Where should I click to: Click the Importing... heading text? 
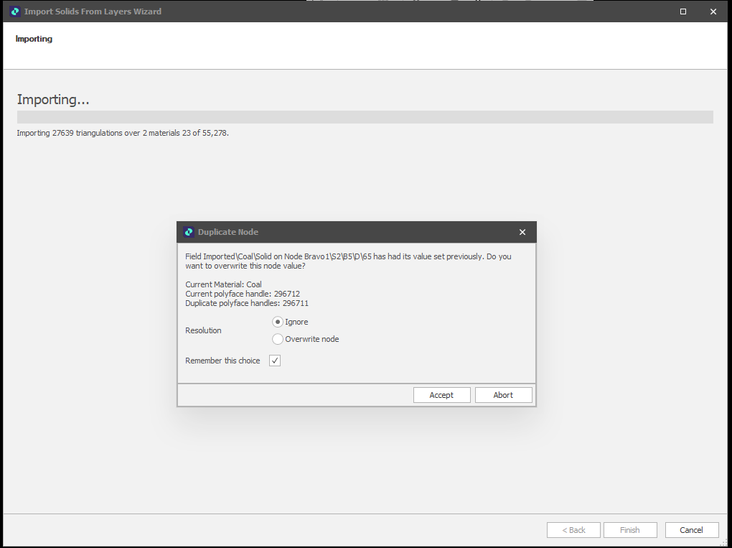[x=53, y=99]
